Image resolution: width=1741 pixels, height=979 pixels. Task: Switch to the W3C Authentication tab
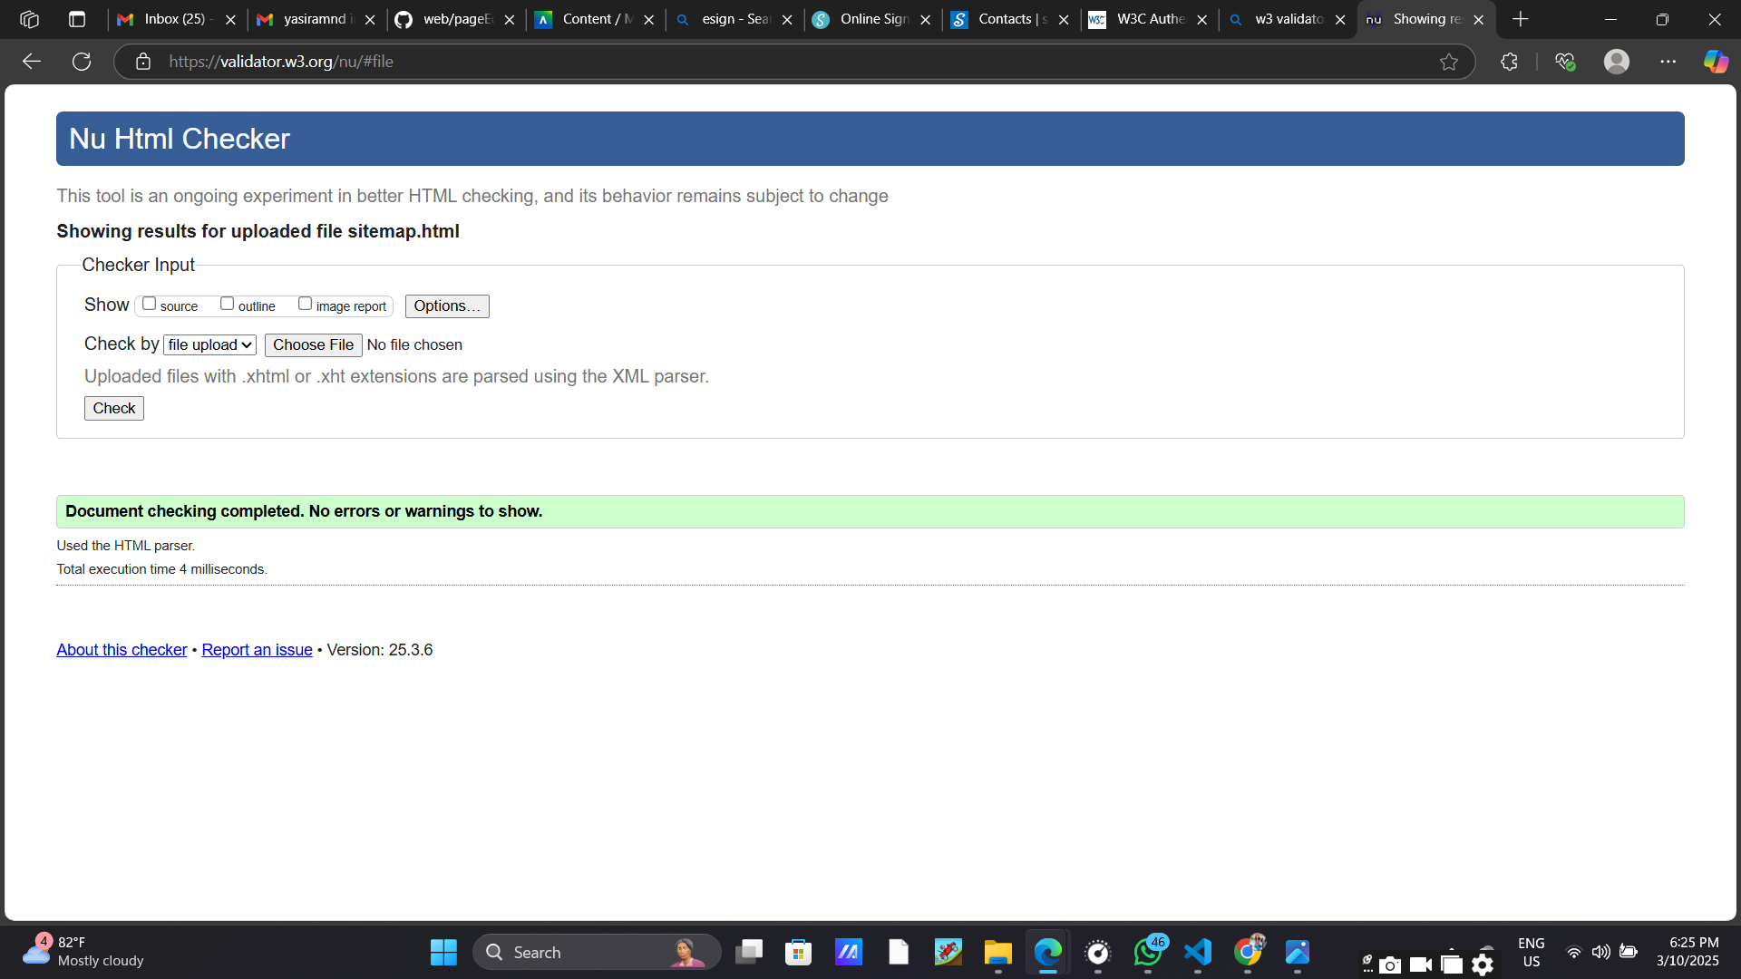click(1149, 19)
